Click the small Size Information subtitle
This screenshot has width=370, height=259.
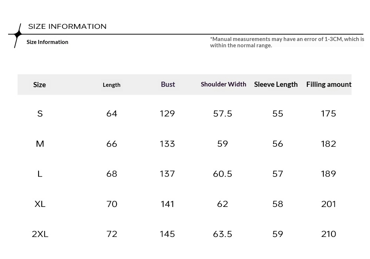click(x=47, y=42)
